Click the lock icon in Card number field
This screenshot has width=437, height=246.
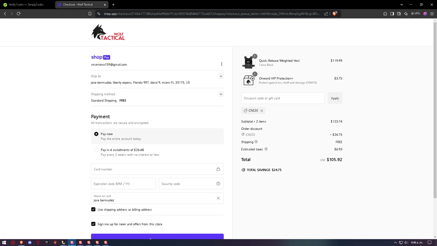218,169
